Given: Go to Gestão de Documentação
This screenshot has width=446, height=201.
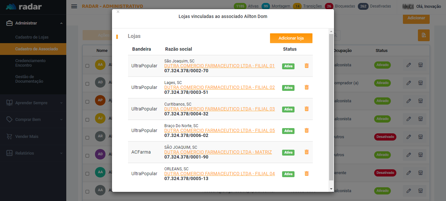Looking at the screenshot, I should pyautogui.click(x=29, y=79).
